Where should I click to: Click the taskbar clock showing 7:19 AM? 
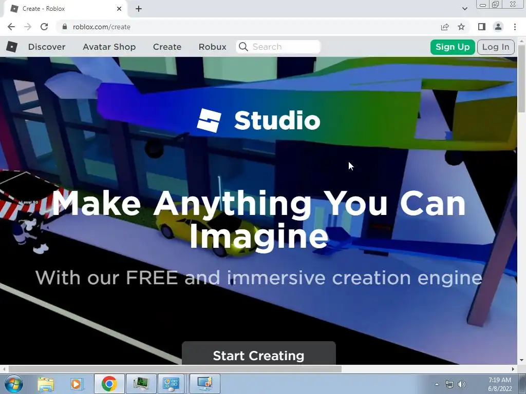click(x=500, y=384)
